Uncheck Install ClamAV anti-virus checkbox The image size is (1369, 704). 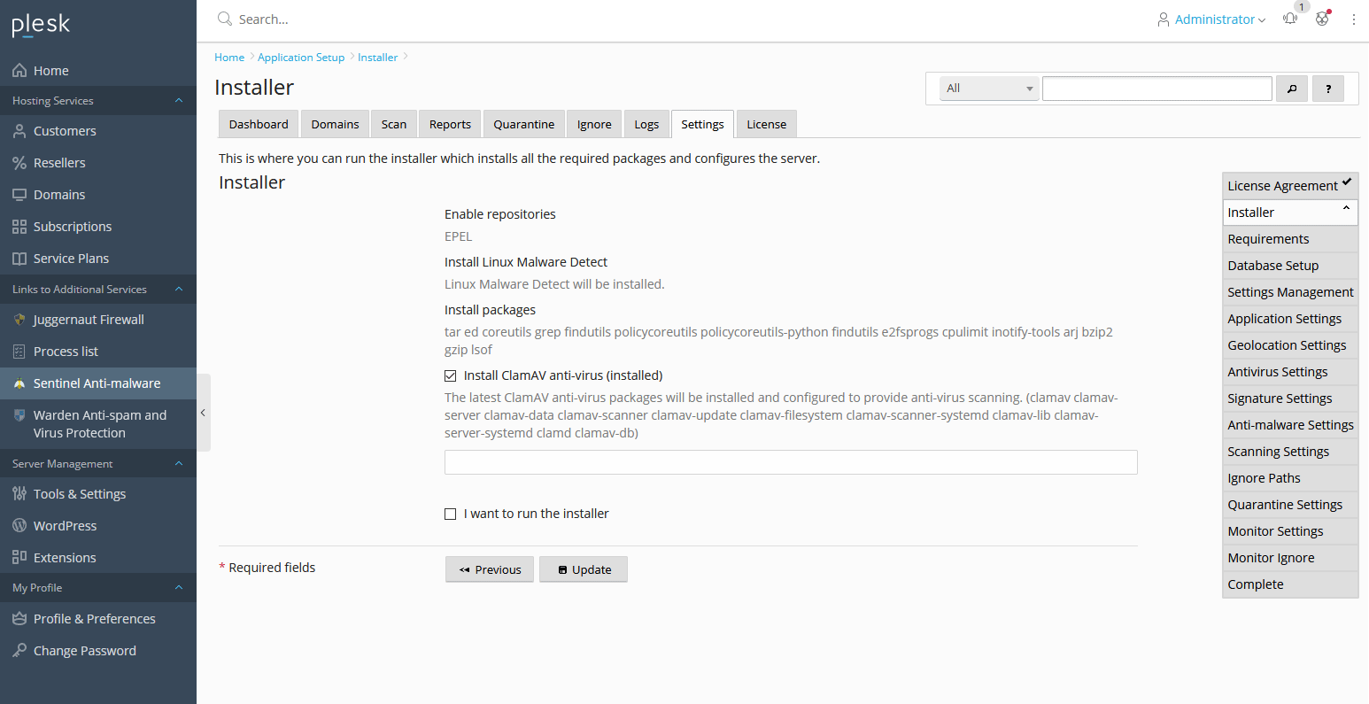pos(450,375)
